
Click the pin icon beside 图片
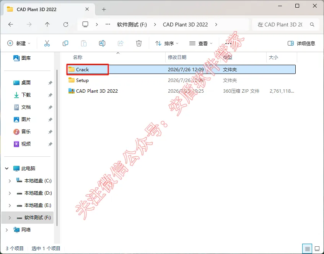[50, 120]
